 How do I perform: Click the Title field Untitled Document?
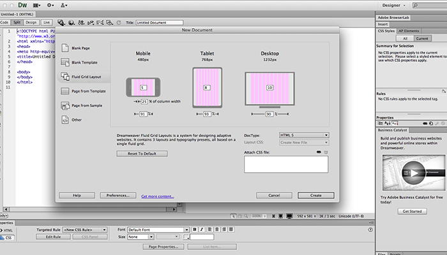(x=160, y=22)
